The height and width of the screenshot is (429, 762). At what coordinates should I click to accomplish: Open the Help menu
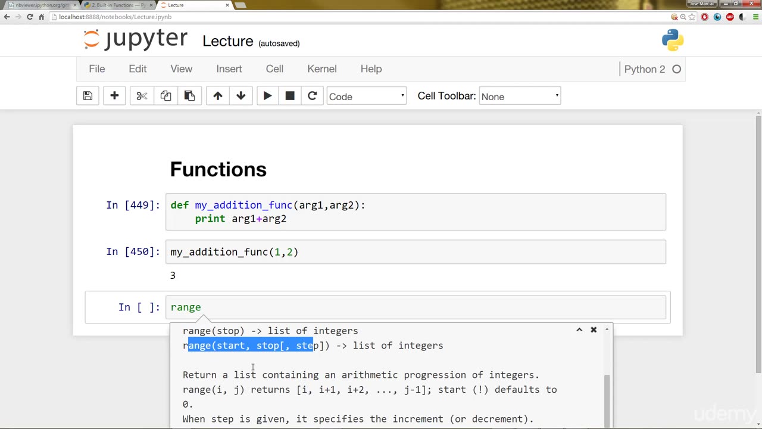click(x=371, y=69)
